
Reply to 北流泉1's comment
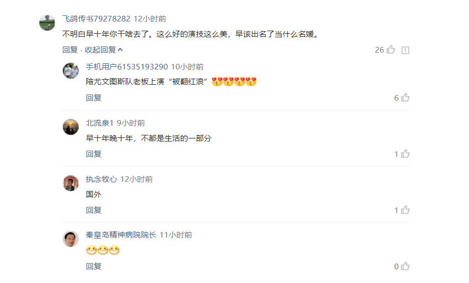pos(93,154)
